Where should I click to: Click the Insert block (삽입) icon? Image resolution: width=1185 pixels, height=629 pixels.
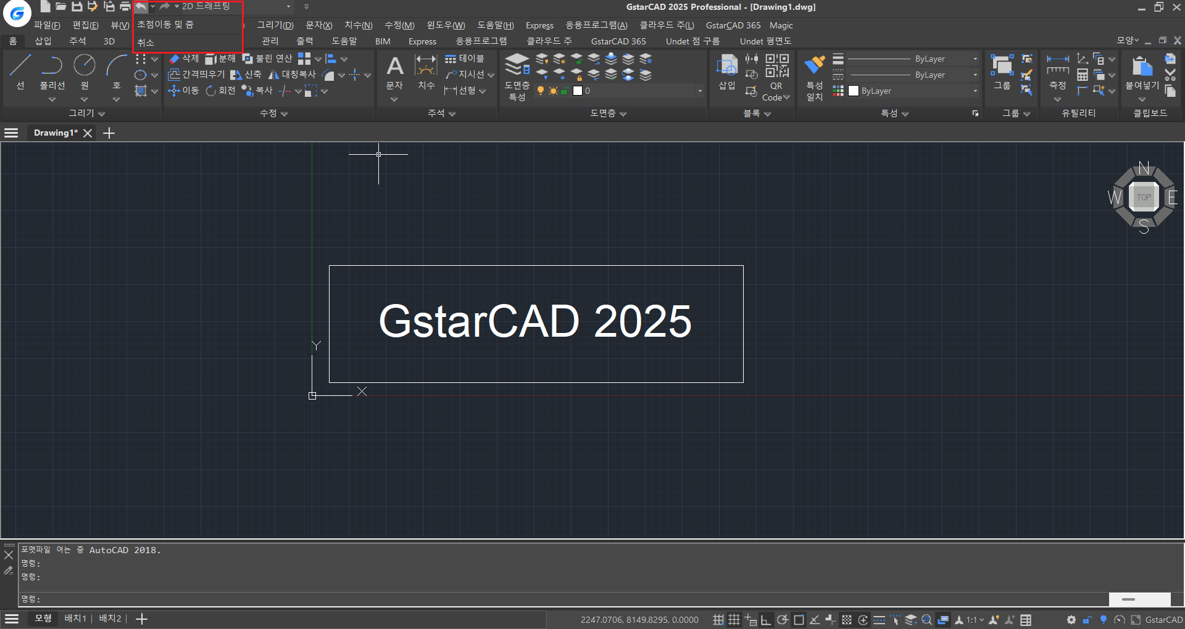(727, 65)
